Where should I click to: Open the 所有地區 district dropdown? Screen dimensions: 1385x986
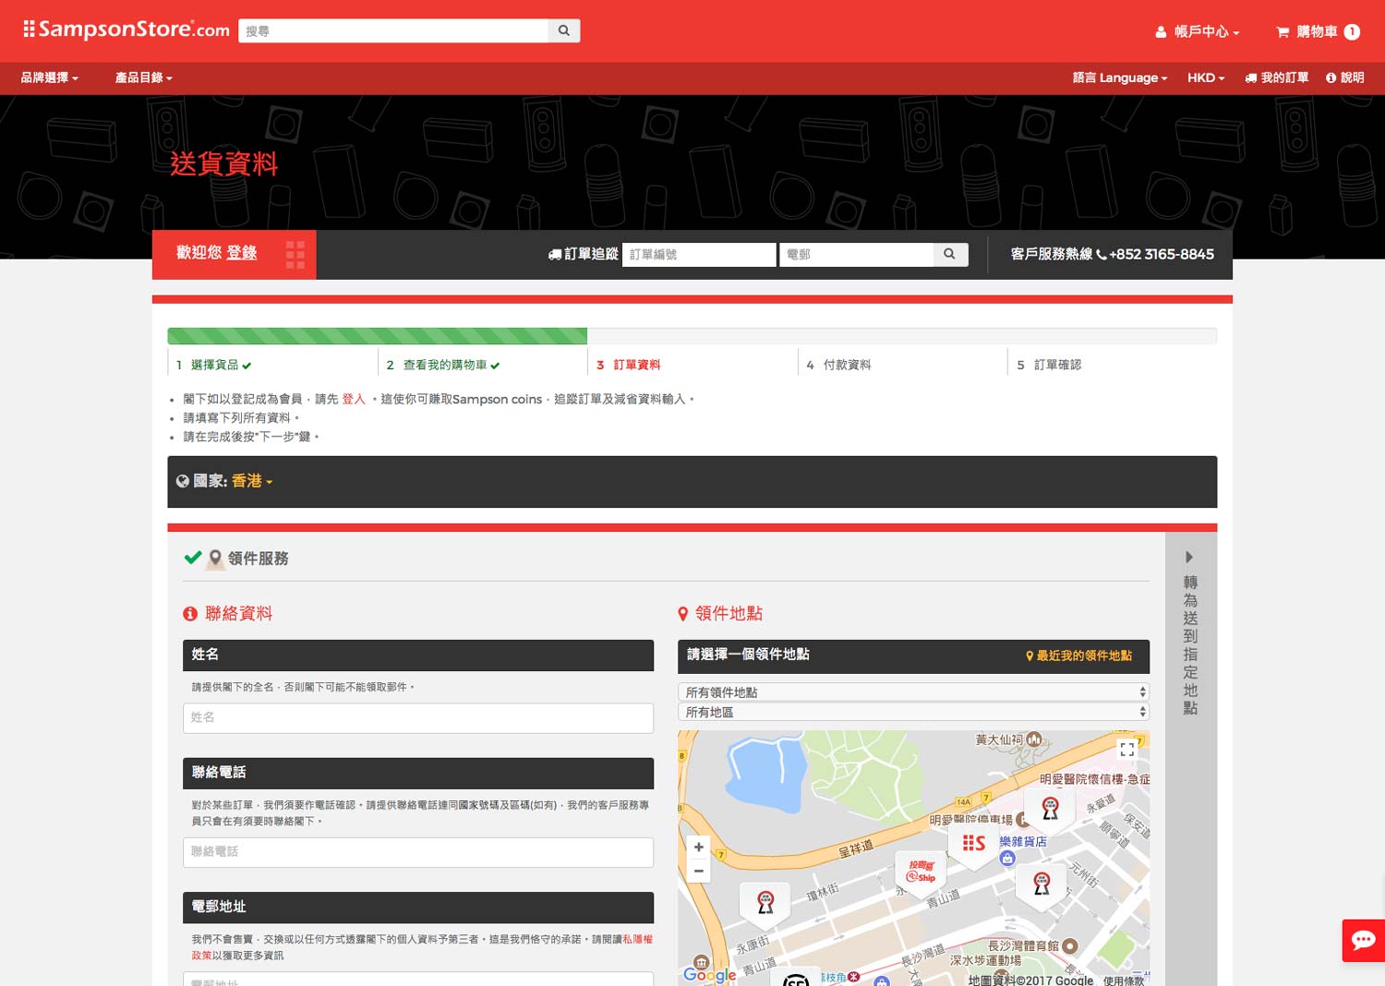(914, 712)
